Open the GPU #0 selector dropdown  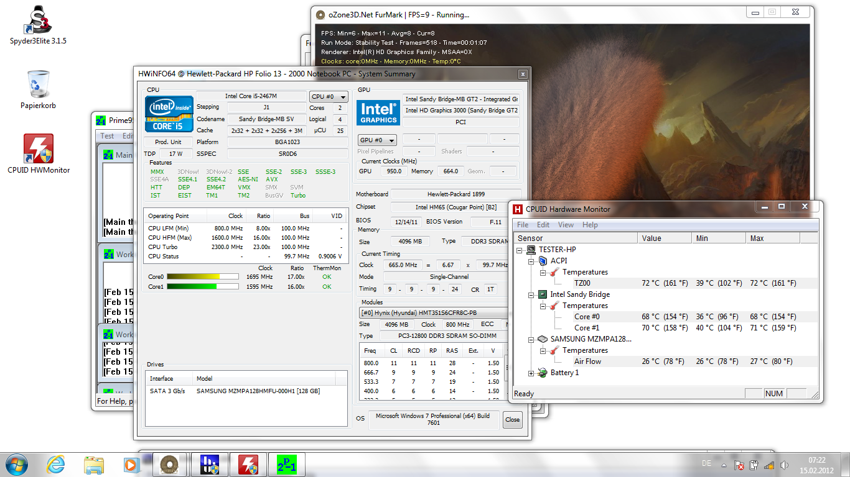(x=377, y=140)
